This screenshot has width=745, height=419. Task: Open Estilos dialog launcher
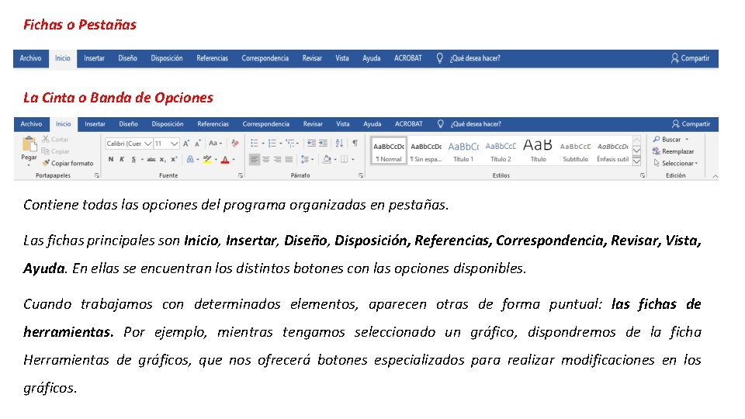[x=643, y=175]
